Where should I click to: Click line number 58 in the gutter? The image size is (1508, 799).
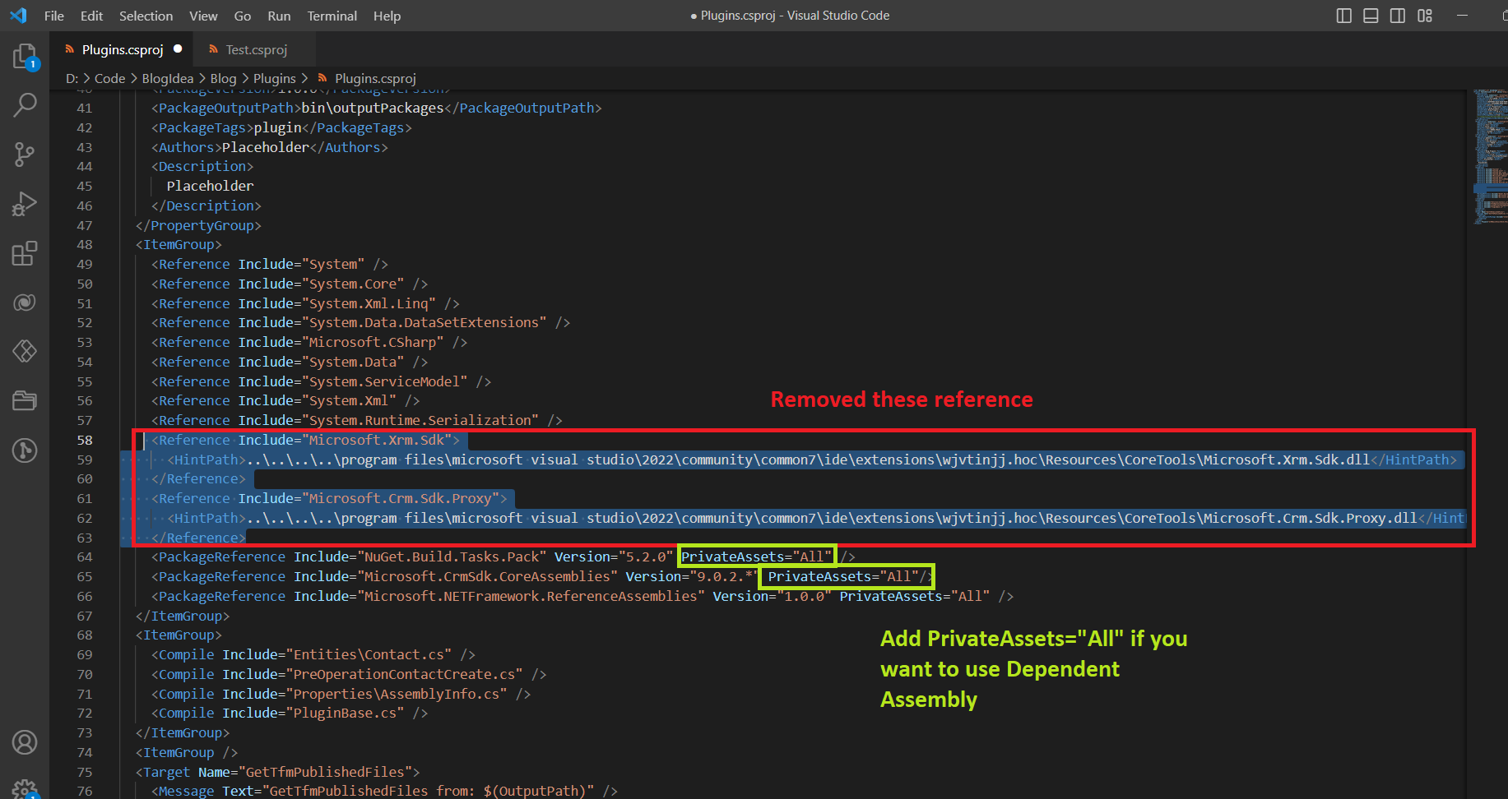coord(84,440)
